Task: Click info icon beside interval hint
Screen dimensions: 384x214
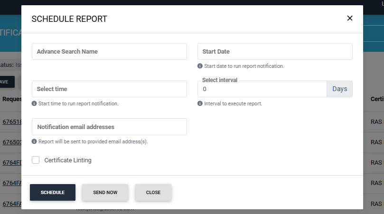Action: pos(200,103)
